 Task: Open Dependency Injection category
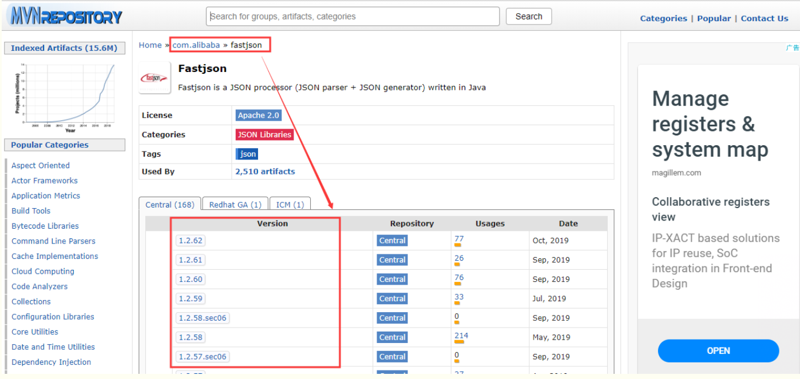tap(52, 362)
